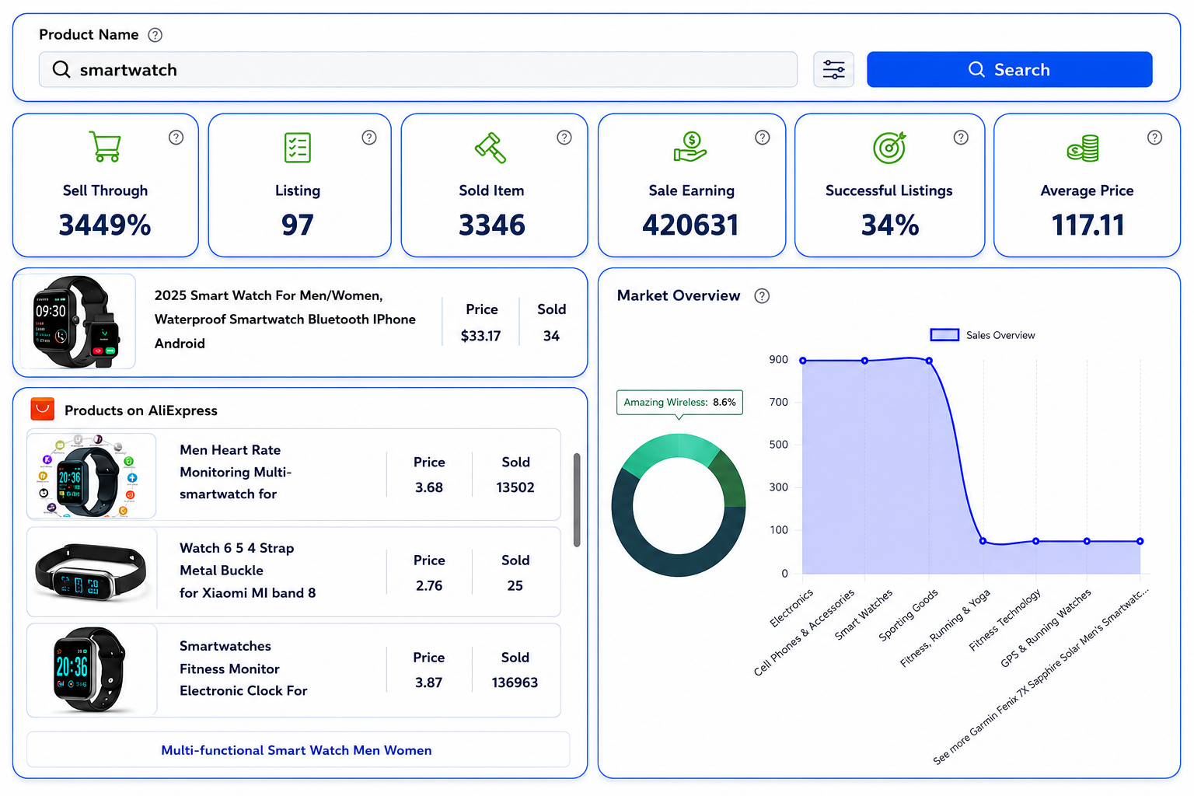Click the Sporting Goods data point
1194x796 pixels.
929,361
